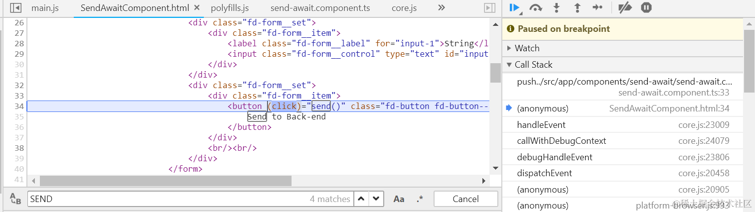Select send-await.component.ts:33 stack frame
755x212 pixels.
(x=622, y=87)
